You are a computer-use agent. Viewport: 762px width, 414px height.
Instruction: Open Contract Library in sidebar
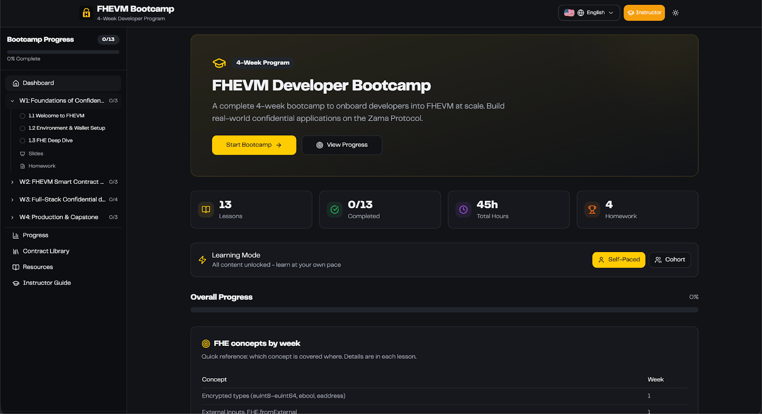(63, 252)
